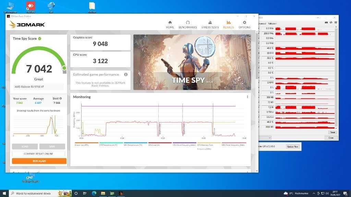Click the Time Spy hero image
Image resolution: width=351 pixels, height=197 pixels.
pos(192,62)
